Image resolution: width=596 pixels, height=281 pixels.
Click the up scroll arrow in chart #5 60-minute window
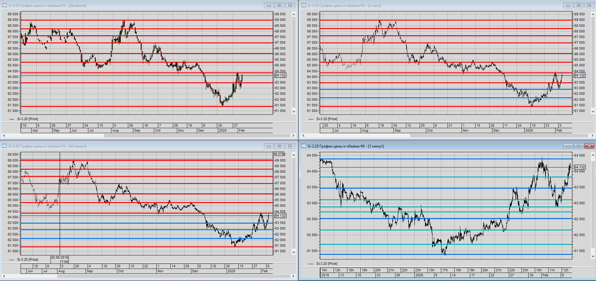294,155
